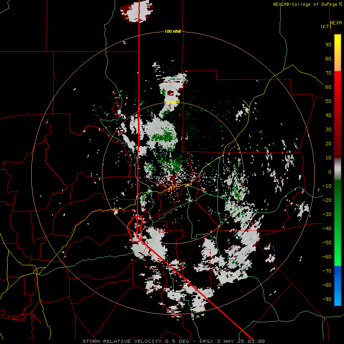Click the 0 value on the scale
The height and width of the screenshot is (344, 344).
[x=330, y=172]
